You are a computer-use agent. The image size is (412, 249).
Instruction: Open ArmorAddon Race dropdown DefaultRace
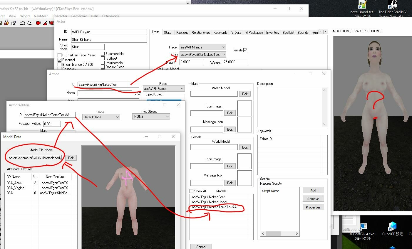[x=101, y=117]
